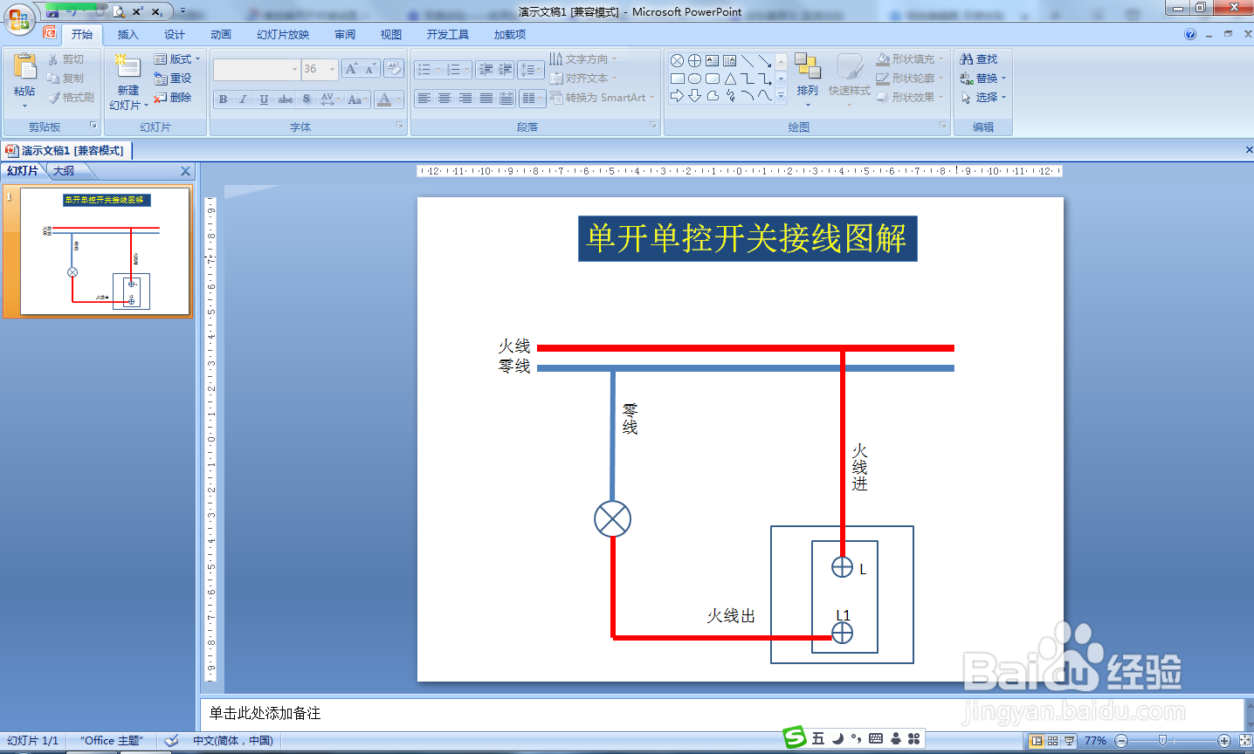The height and width of the screenshot is (754, 1254).
Task: Click the Zoom Out minus button
Action: [x=1121, y=741]
